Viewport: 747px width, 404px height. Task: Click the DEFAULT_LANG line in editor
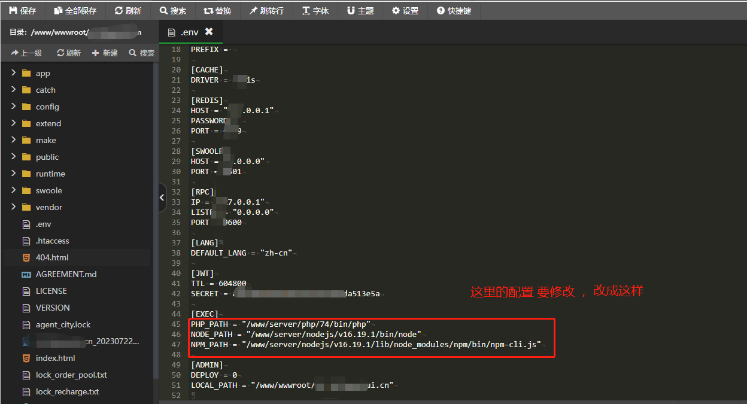point(241,253)
